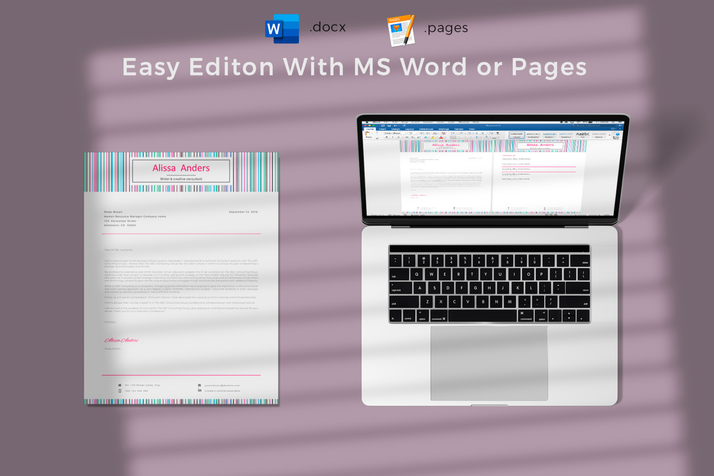
Task: Click the Save icon in Word's title bar
Action: click(389, 126)
